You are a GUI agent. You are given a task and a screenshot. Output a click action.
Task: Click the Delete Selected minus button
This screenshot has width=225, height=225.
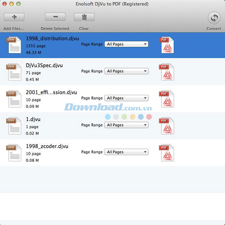pyautogui.click(x=55, y=17)
